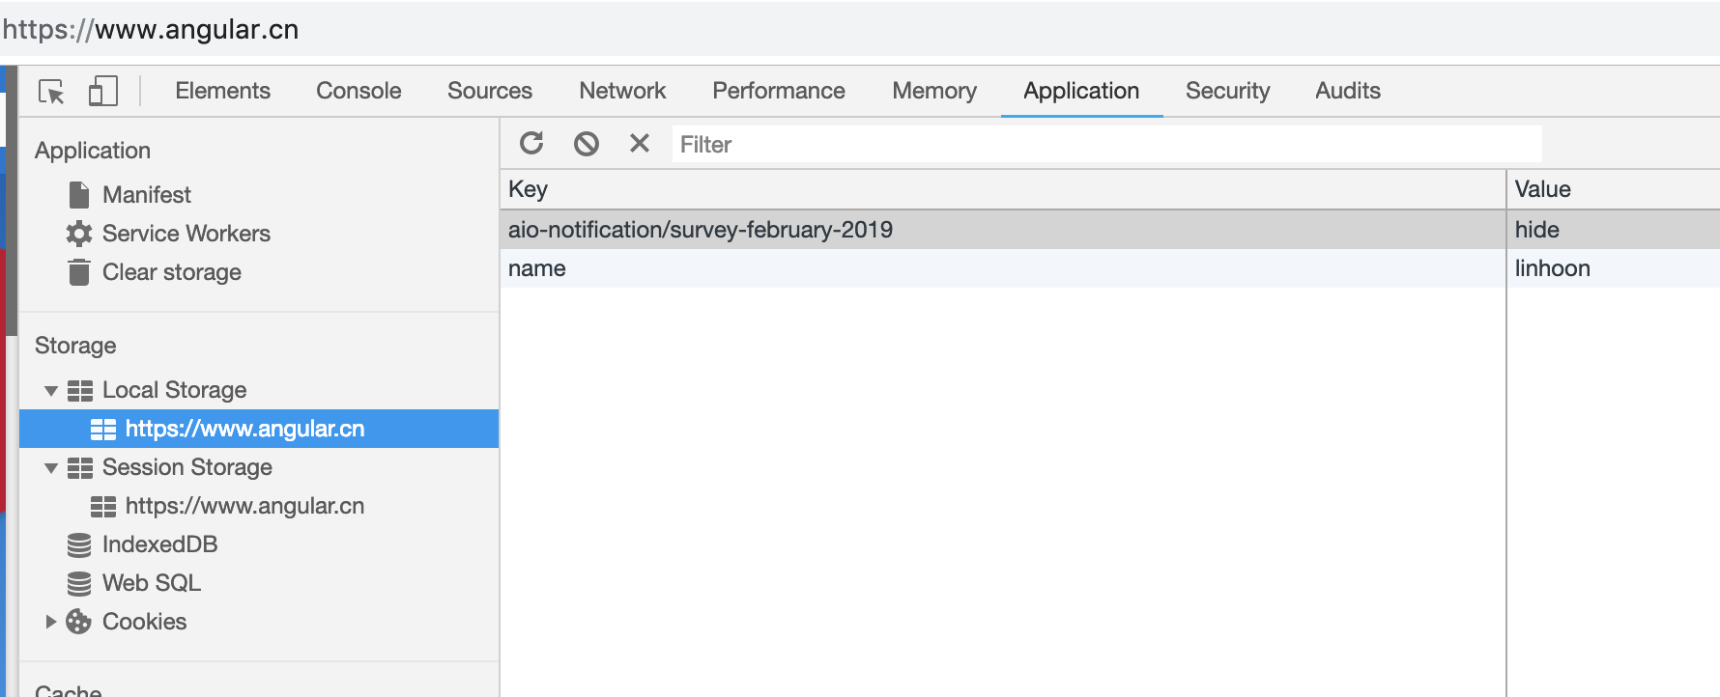Click the https://www.angular.cn address bar URL
Screen dimensions: 1720x697
coord(151,30)
